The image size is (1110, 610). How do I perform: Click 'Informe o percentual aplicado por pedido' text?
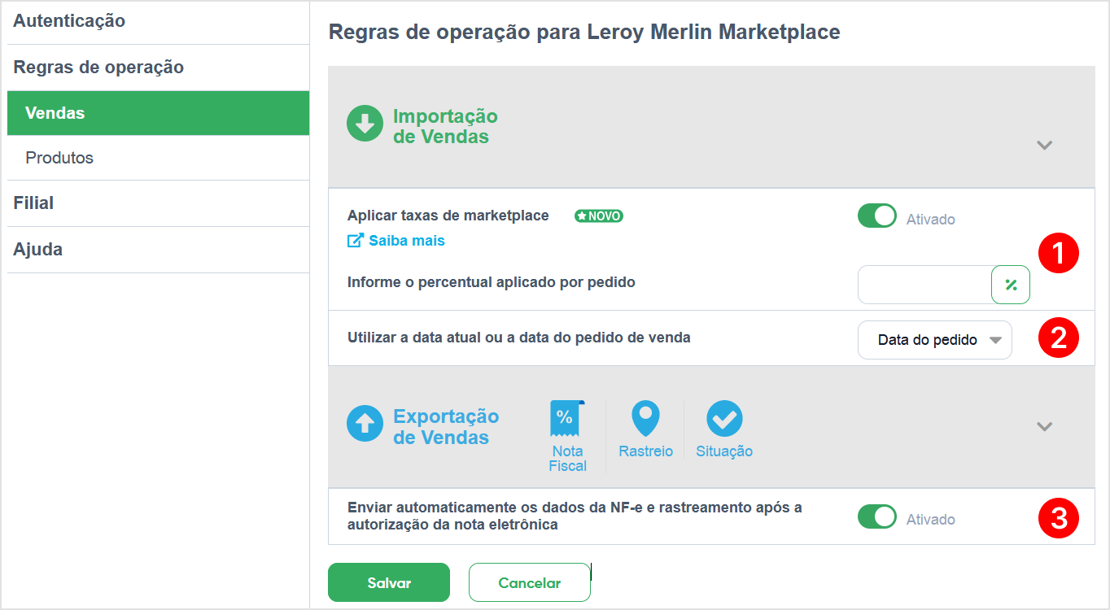[x=492, y=282]
